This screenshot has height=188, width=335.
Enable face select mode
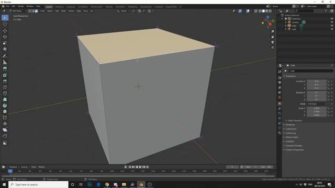[37, 11]
